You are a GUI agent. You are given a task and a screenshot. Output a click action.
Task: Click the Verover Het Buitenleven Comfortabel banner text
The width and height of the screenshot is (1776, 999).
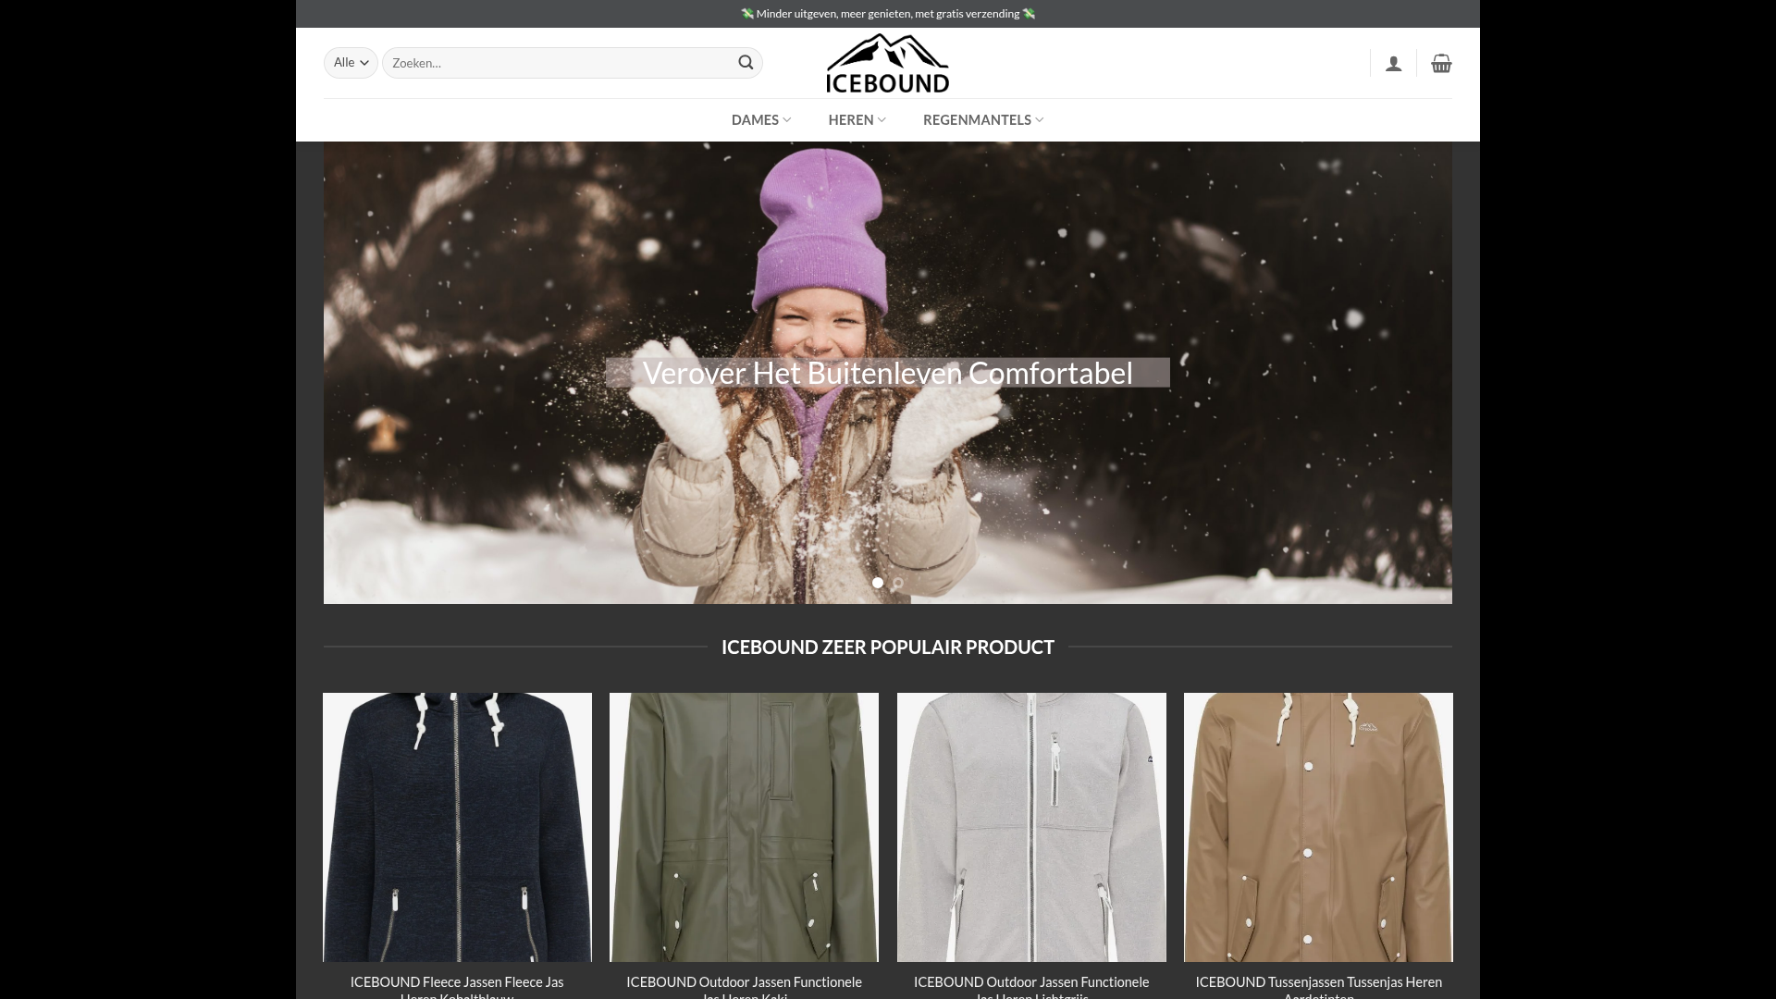[887, 373]
